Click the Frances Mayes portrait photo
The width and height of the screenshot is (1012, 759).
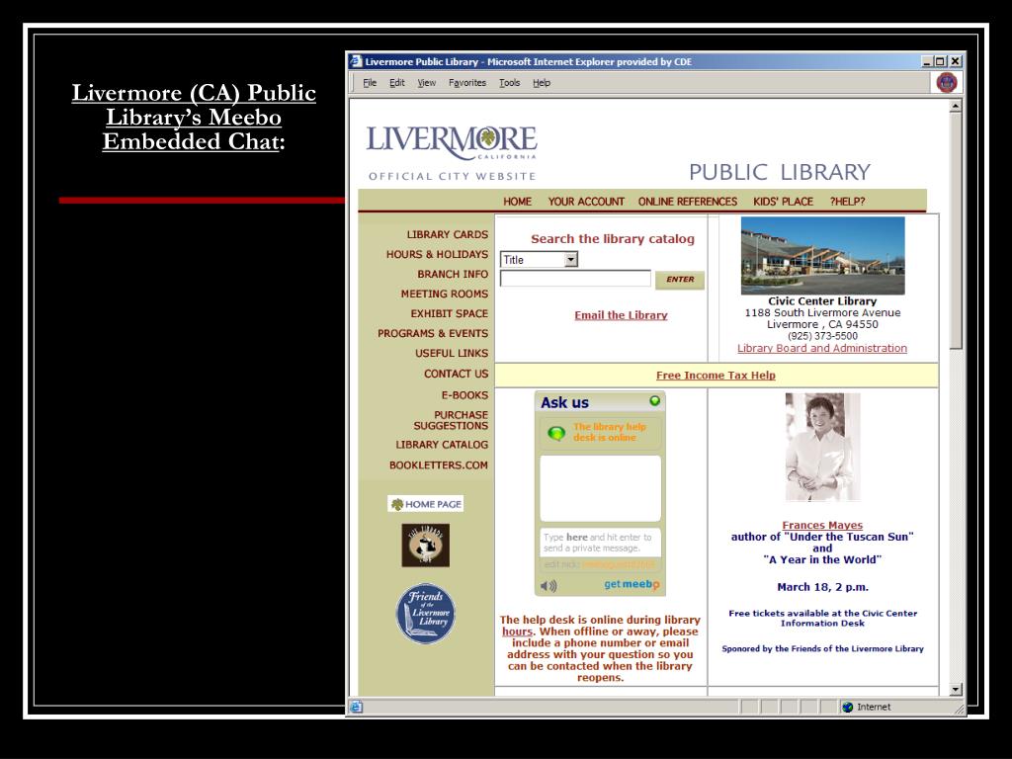click(822, 447)
